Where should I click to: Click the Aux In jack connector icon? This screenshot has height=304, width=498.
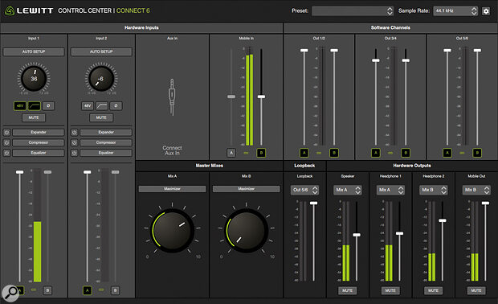(172, 97)
